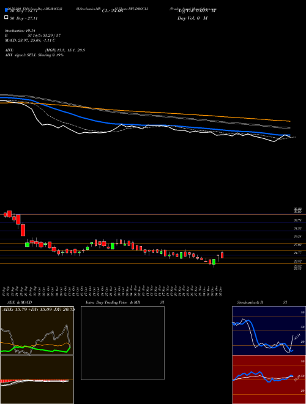This screenshot has height=404, width=306.
Task: Click the red RSI chart panel
Action: click(x=269, y=380)
